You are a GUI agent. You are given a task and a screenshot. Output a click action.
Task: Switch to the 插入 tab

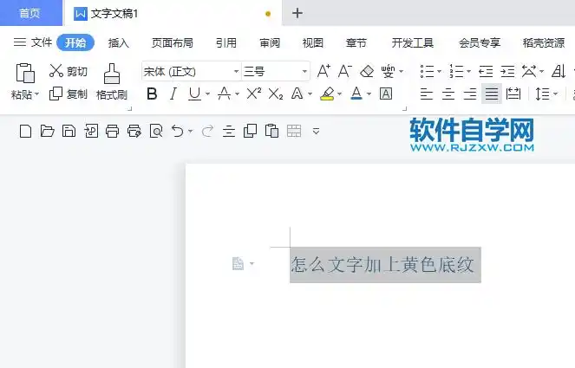coord(119,42)
